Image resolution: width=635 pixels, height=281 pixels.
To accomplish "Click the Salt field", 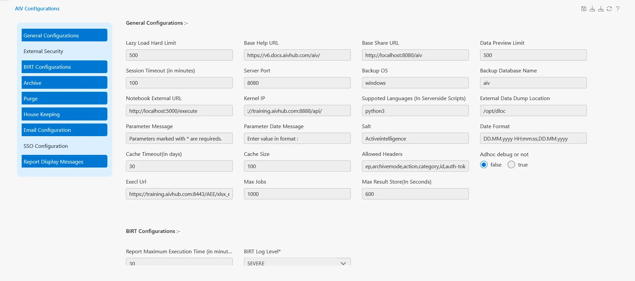I will click(415, 138).
